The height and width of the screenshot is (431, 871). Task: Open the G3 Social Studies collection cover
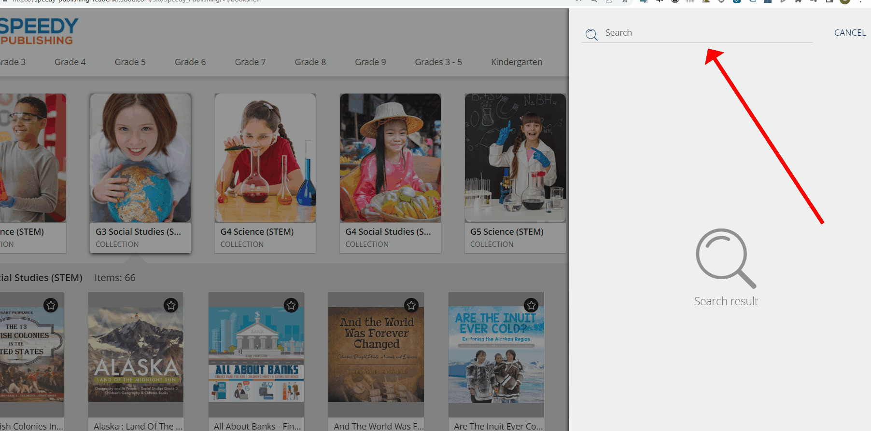140,158
